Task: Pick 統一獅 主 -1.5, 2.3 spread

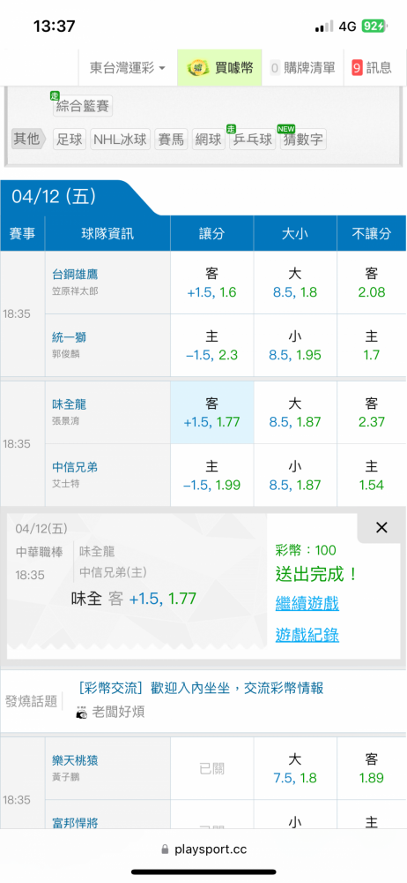Action: [x=212, y=346]
